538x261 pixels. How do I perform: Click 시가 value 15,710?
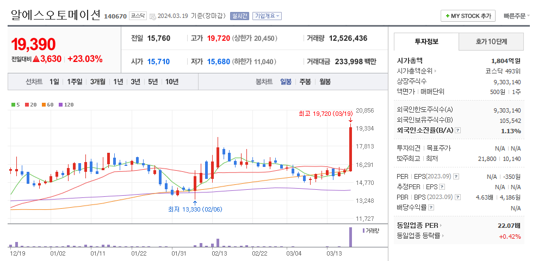click(158, 62)
